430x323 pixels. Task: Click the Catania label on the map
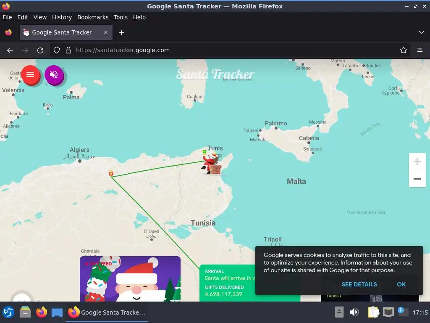[309, 138]
